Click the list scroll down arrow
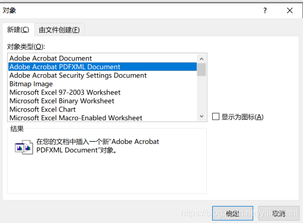This screenshot has height=223, width=303. [202, 116]
